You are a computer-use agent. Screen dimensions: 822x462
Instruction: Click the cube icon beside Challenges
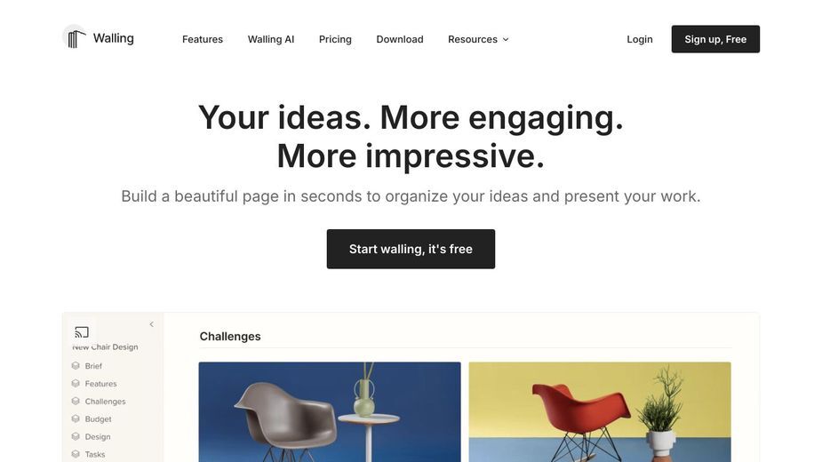click(x=76, y=402)
